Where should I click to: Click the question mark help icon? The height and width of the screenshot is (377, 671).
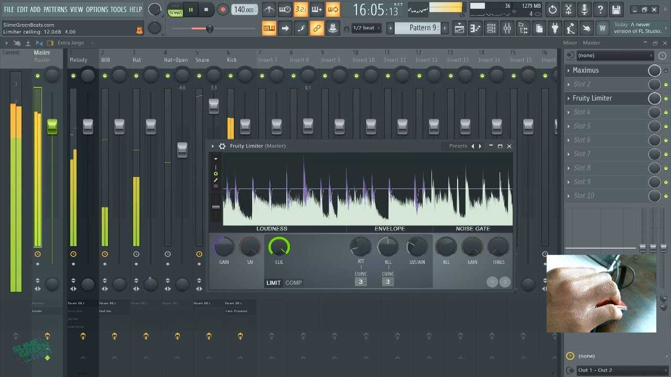point(600,9)
